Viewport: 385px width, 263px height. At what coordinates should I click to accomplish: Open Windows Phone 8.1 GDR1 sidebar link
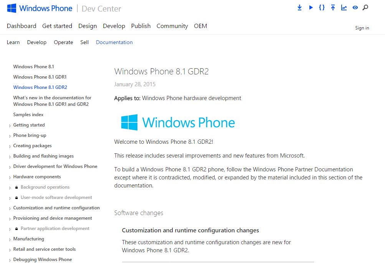click(x=40, y=77)
